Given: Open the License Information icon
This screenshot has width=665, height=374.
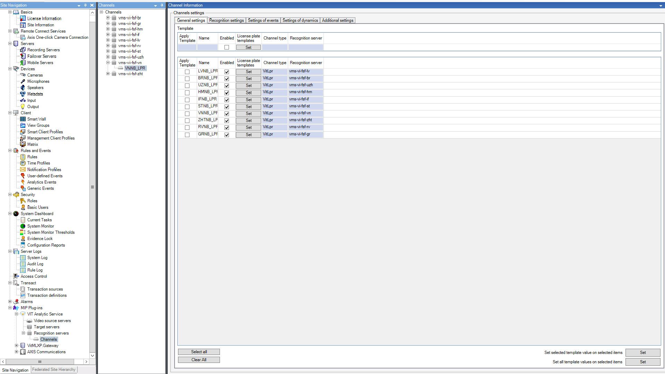Looking at the screenshot, I should 23,18.
